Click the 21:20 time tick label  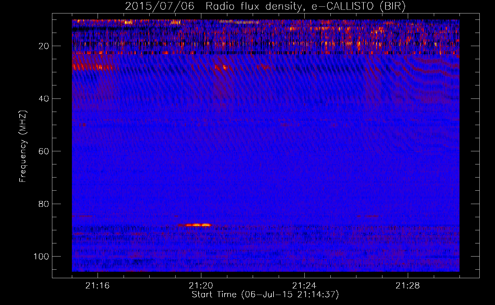[x=201, y=286]
